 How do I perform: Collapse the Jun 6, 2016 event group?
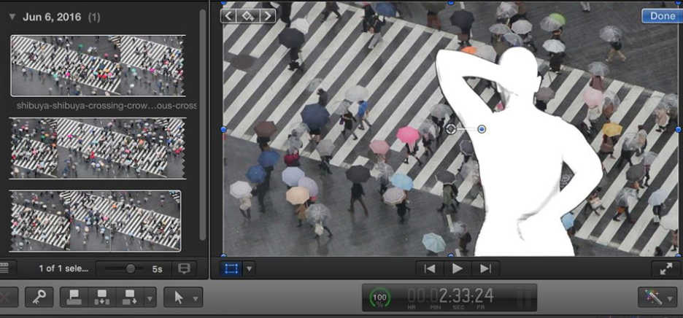[12, 16]
